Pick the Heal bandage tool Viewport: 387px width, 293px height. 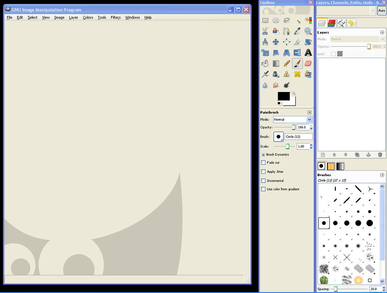tap(297, 74)
